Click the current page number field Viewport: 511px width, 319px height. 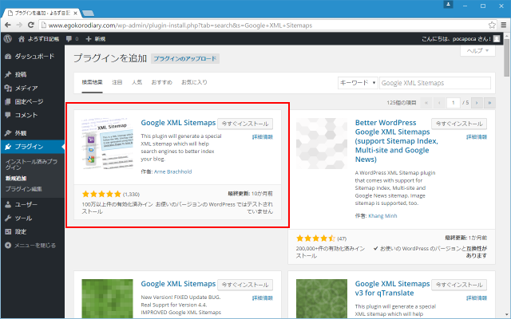tap(453, 103)
